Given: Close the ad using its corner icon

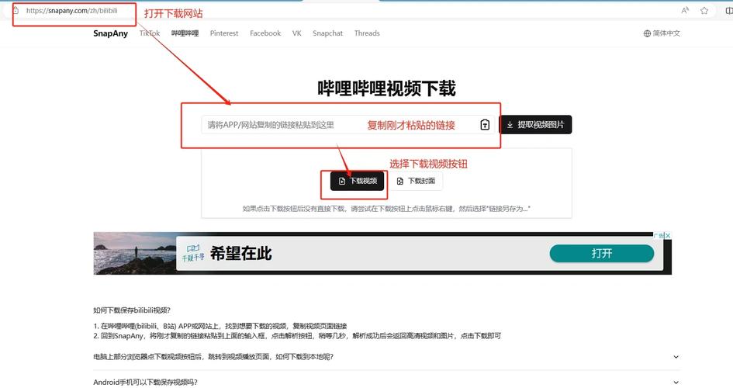Looking at the screenshot, I should click(x=666, y=236).
